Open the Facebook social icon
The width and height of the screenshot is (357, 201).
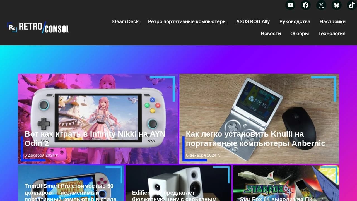(x=306, y=5)
